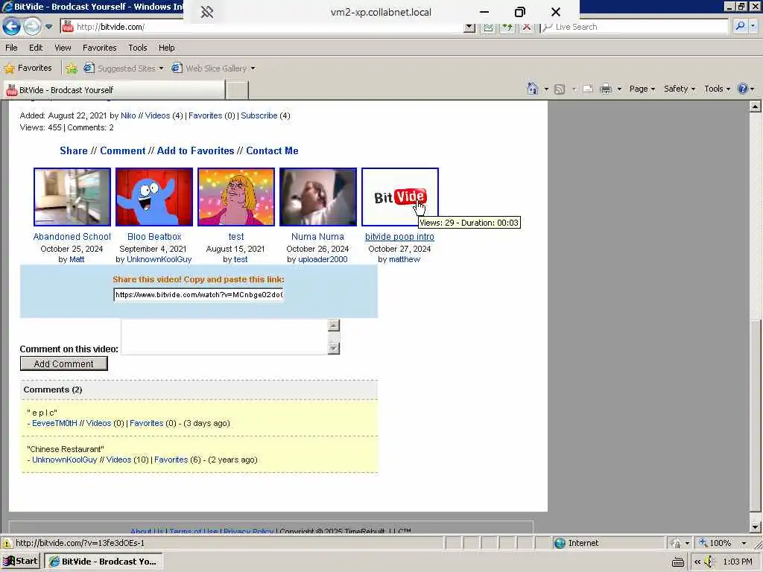Click the Read Mail icon

point(588,89)
